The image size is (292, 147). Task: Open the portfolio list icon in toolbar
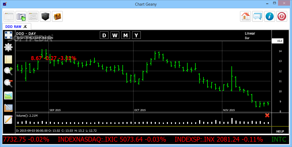[x=9, y=16]
